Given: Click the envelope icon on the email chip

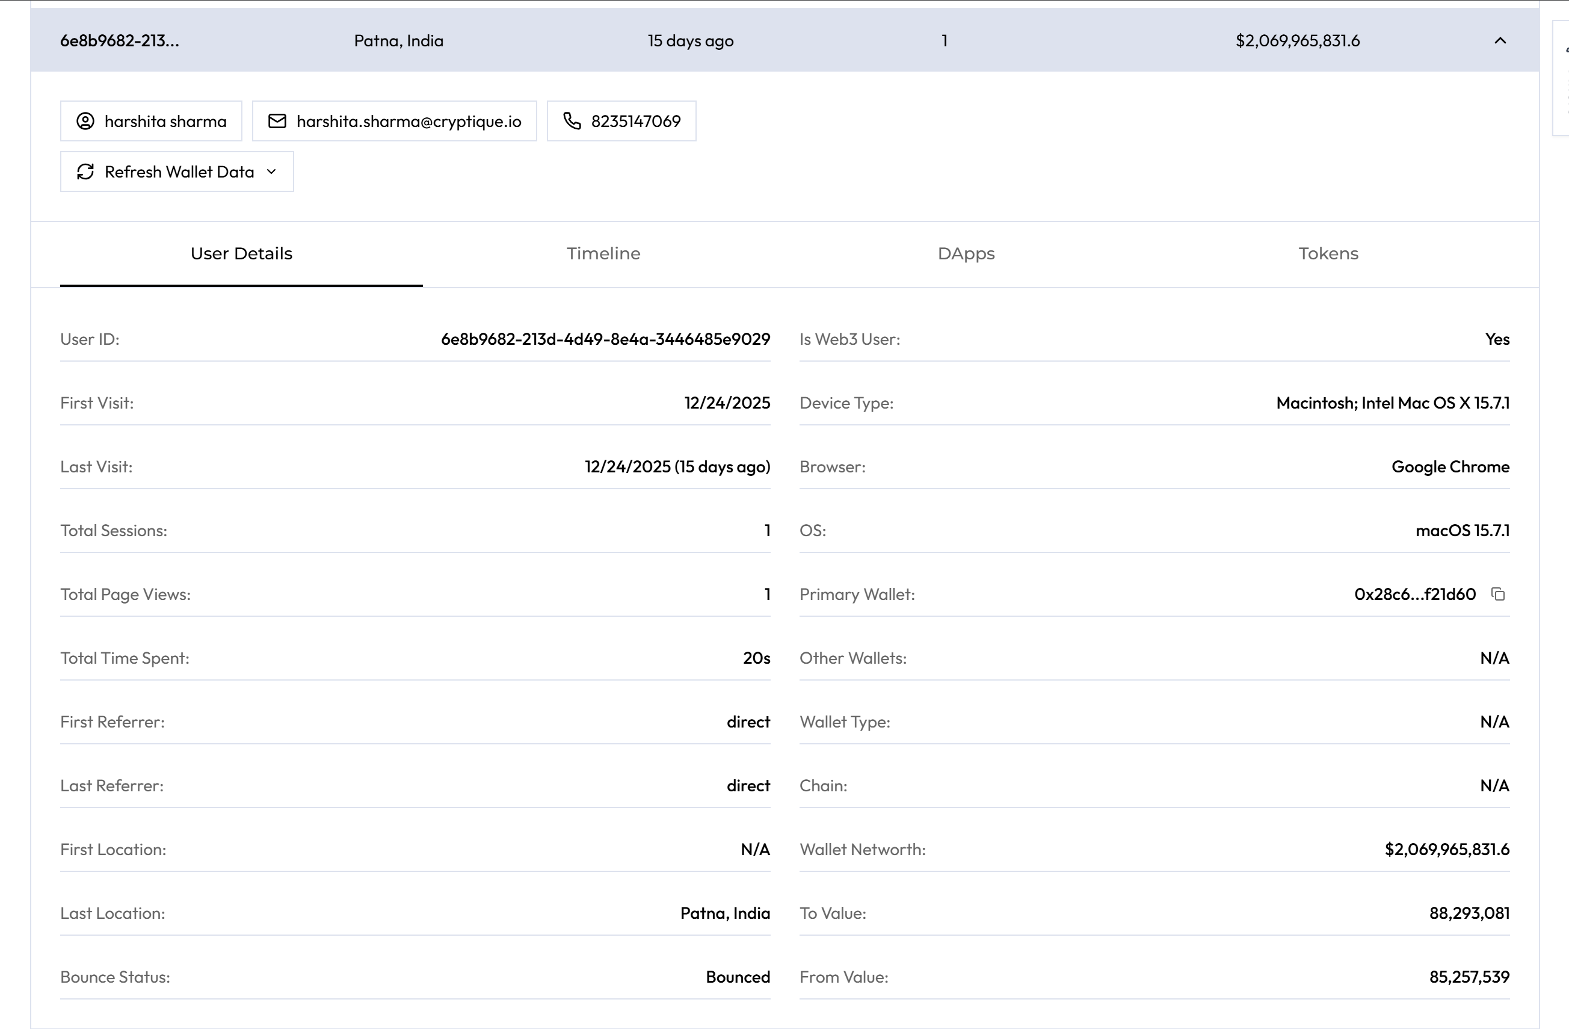Looking at the screenshot, I should (277, 120).
